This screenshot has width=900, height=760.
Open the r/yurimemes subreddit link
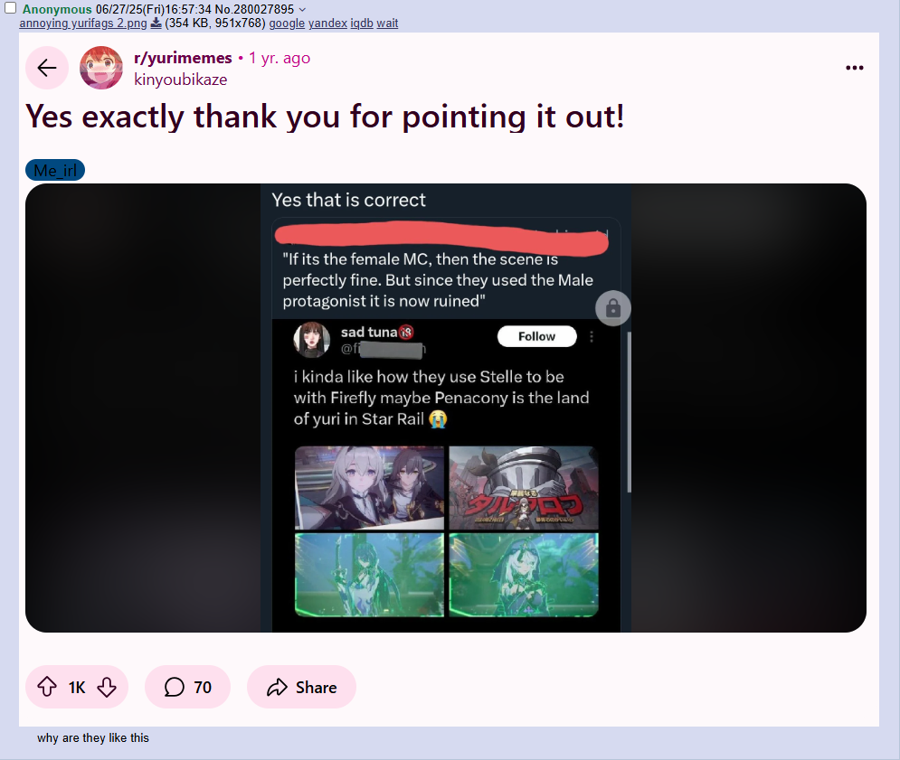click(x=183, y=58)
